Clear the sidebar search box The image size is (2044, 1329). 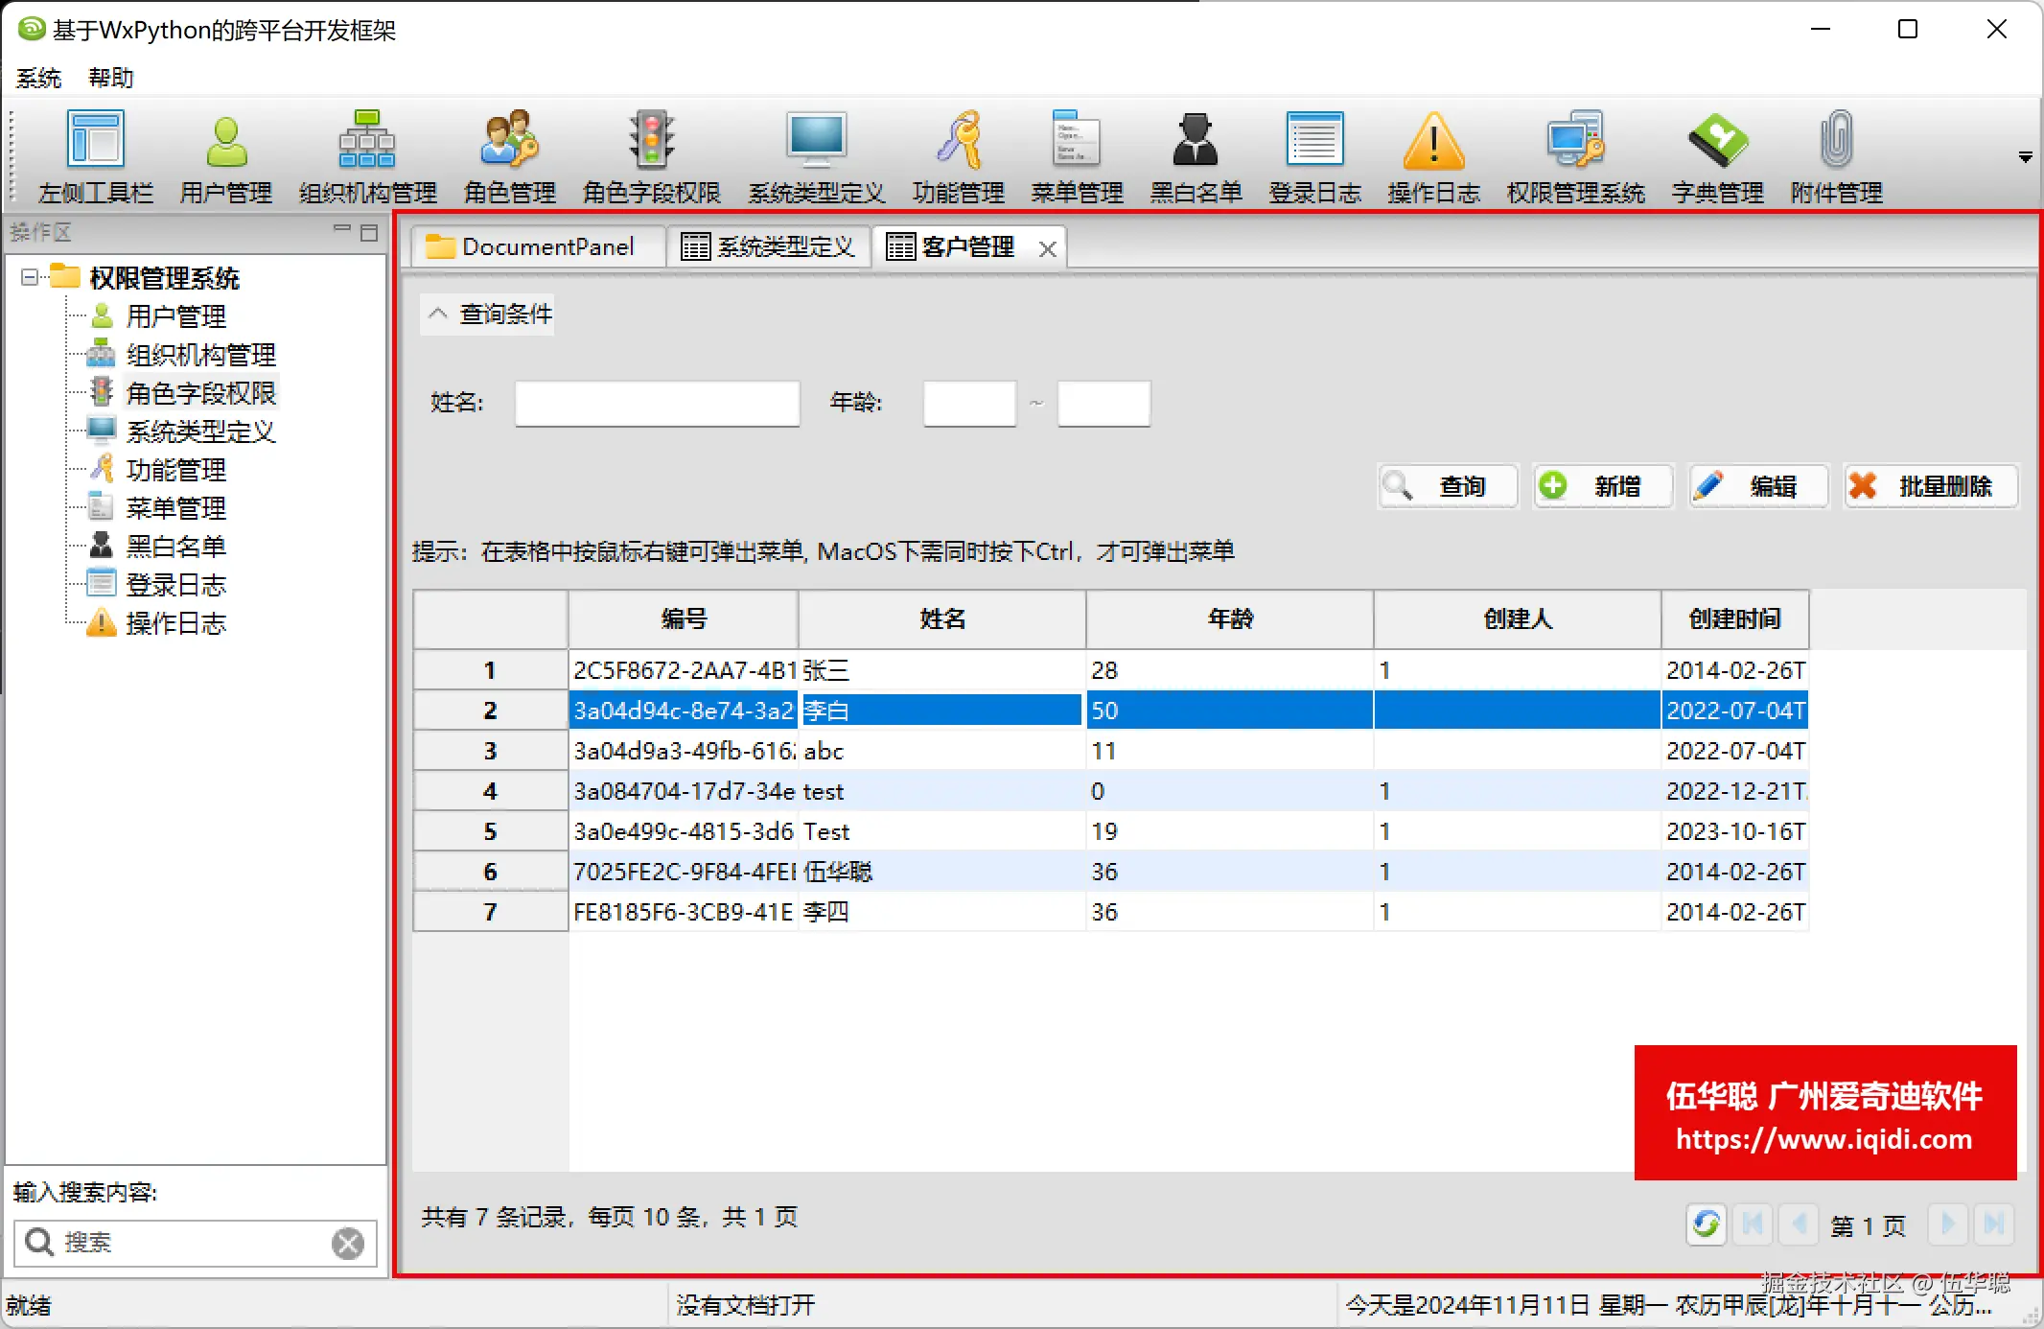tap(348, 1244)
